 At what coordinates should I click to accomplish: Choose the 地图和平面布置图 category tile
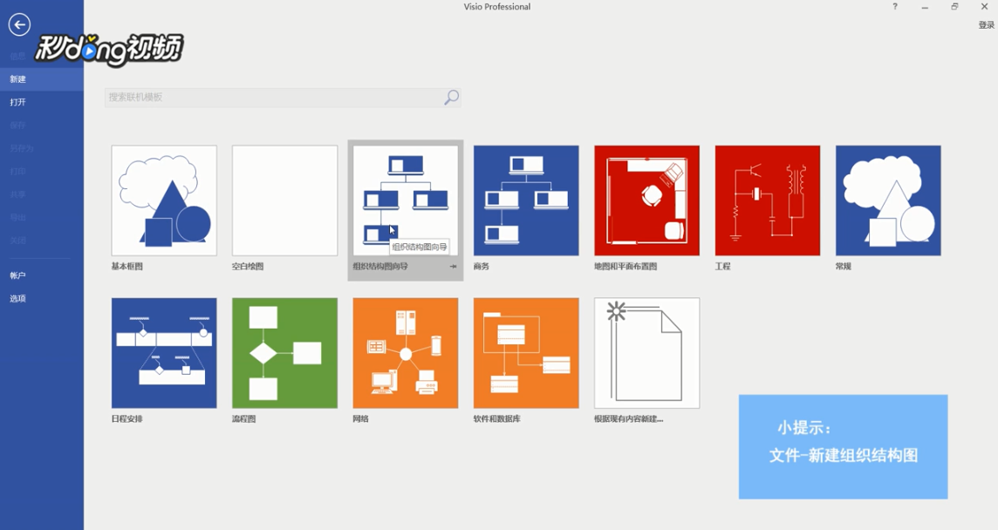point(646,200)
